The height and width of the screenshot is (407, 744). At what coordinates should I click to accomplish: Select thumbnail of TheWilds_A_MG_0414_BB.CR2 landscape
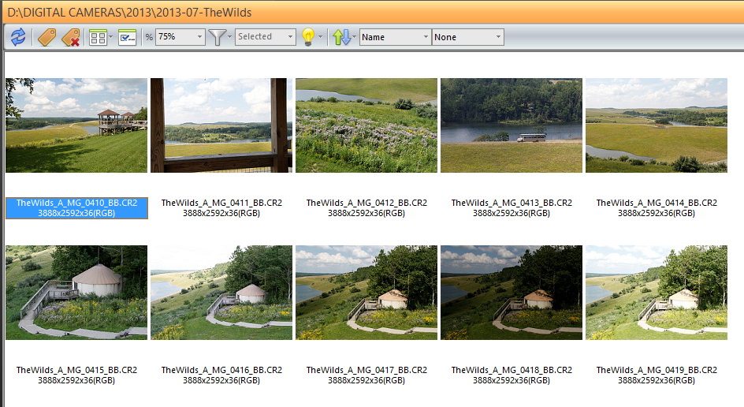[657, 125]
